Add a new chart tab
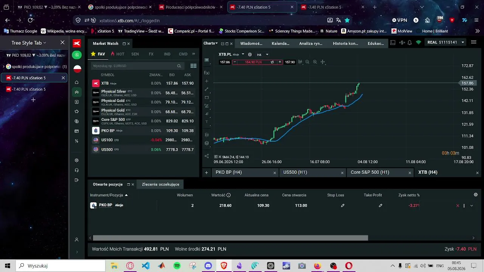Viewport: 484px width, 272px height. (x=206, y=173)
